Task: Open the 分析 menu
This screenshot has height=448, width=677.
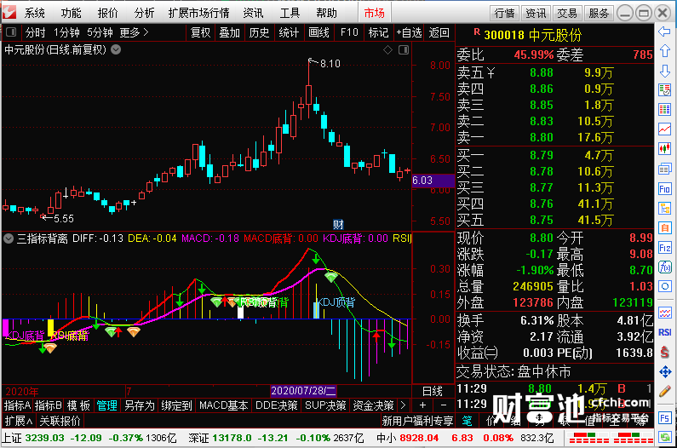Action: pyautogui.click(x=144, y=13)
